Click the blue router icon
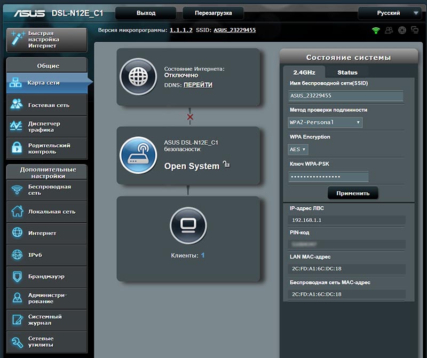The width and height of the screenshot is (427, 358). 138,155
